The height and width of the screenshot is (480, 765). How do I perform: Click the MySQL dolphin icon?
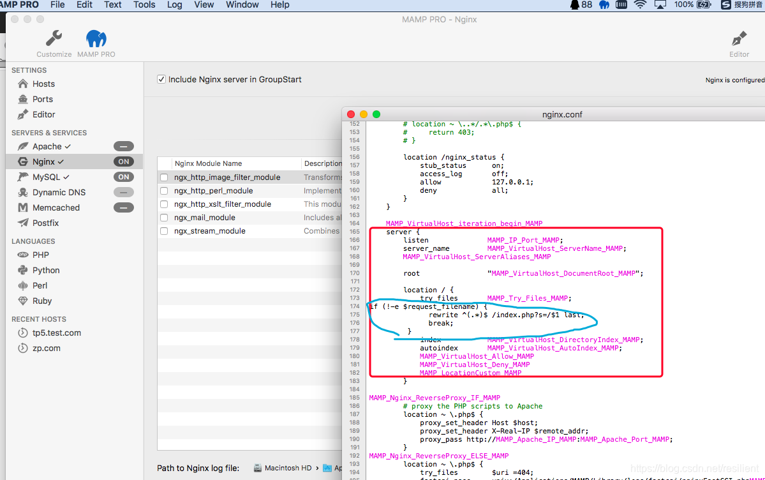pos(23,177)
